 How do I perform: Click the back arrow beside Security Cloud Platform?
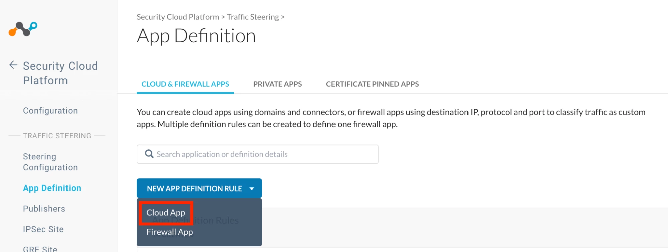pos(13,65)
